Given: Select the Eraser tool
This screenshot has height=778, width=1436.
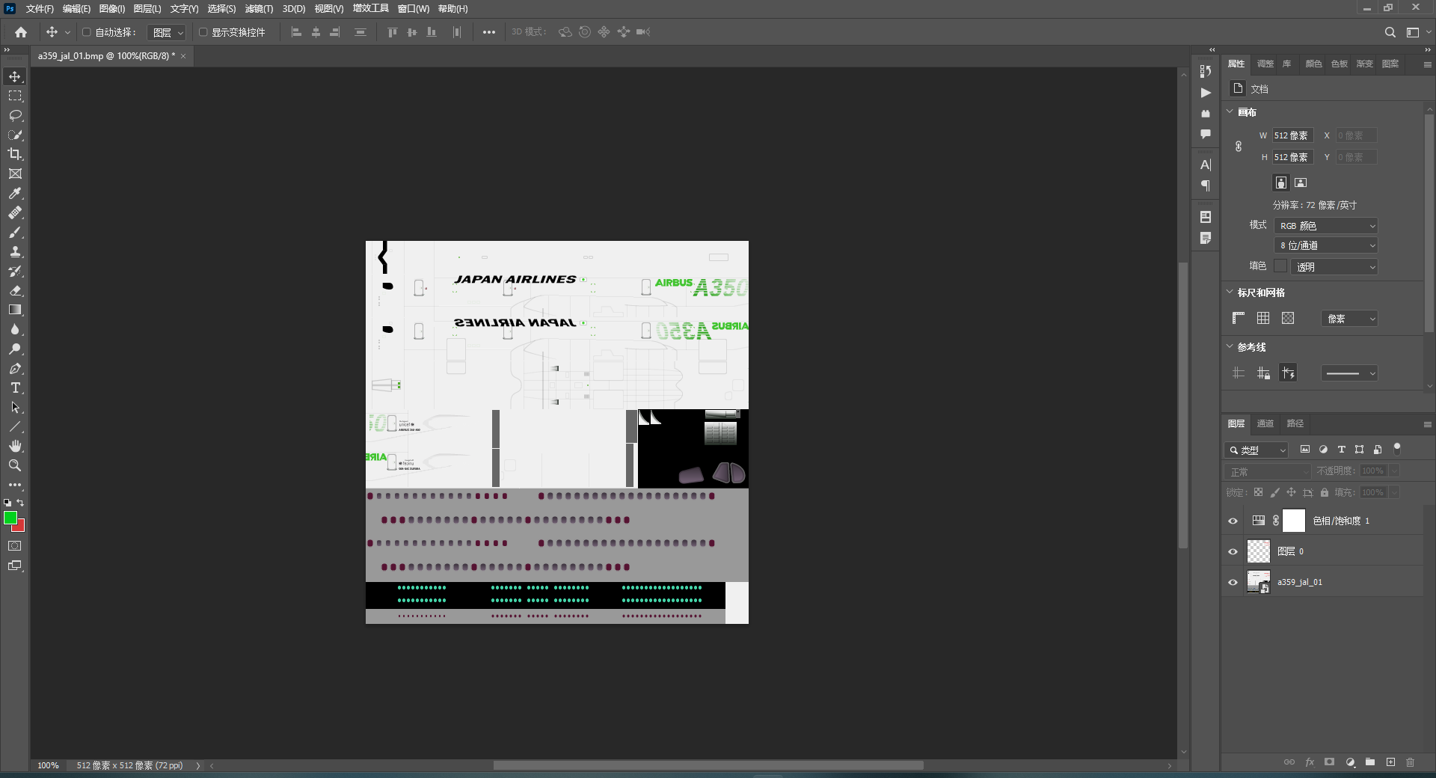Looking at the screenshot, I should click(15, 290).
